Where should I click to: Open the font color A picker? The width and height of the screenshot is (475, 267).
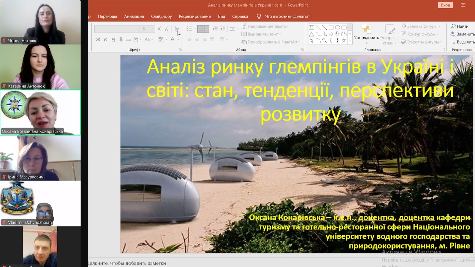pos(172,39)
